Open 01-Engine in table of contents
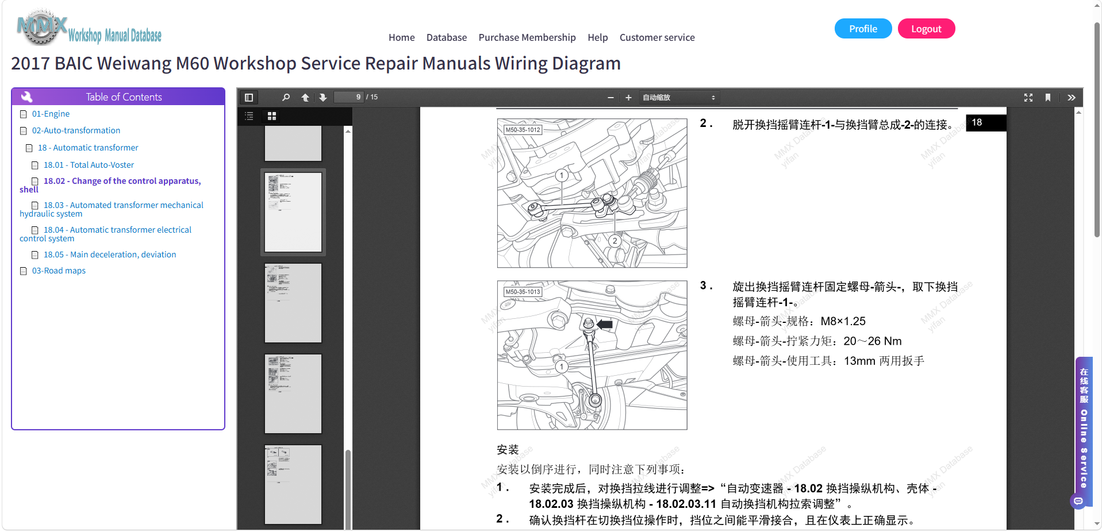 [51, 114]
